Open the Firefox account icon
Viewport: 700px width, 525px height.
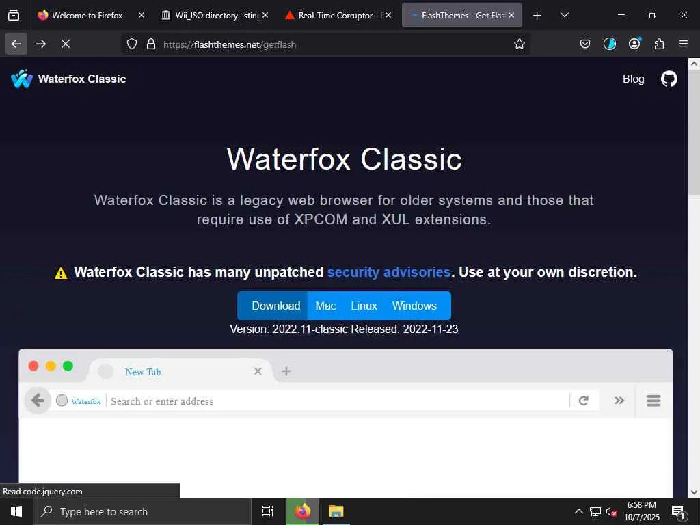(x=634, y=44)
